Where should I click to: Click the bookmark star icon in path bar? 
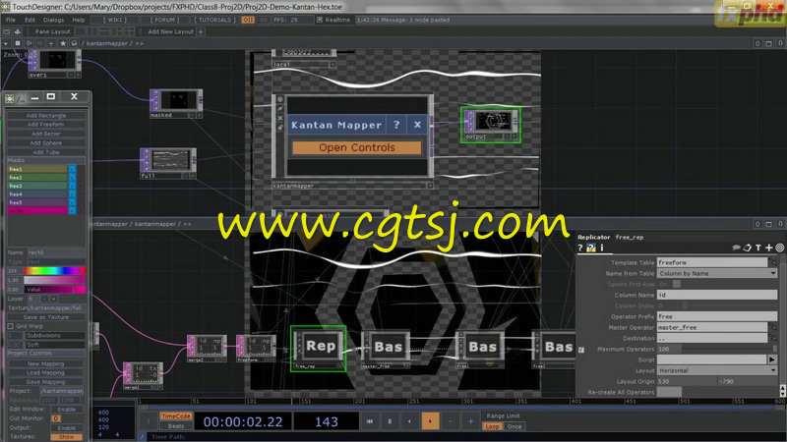point(63,43)
